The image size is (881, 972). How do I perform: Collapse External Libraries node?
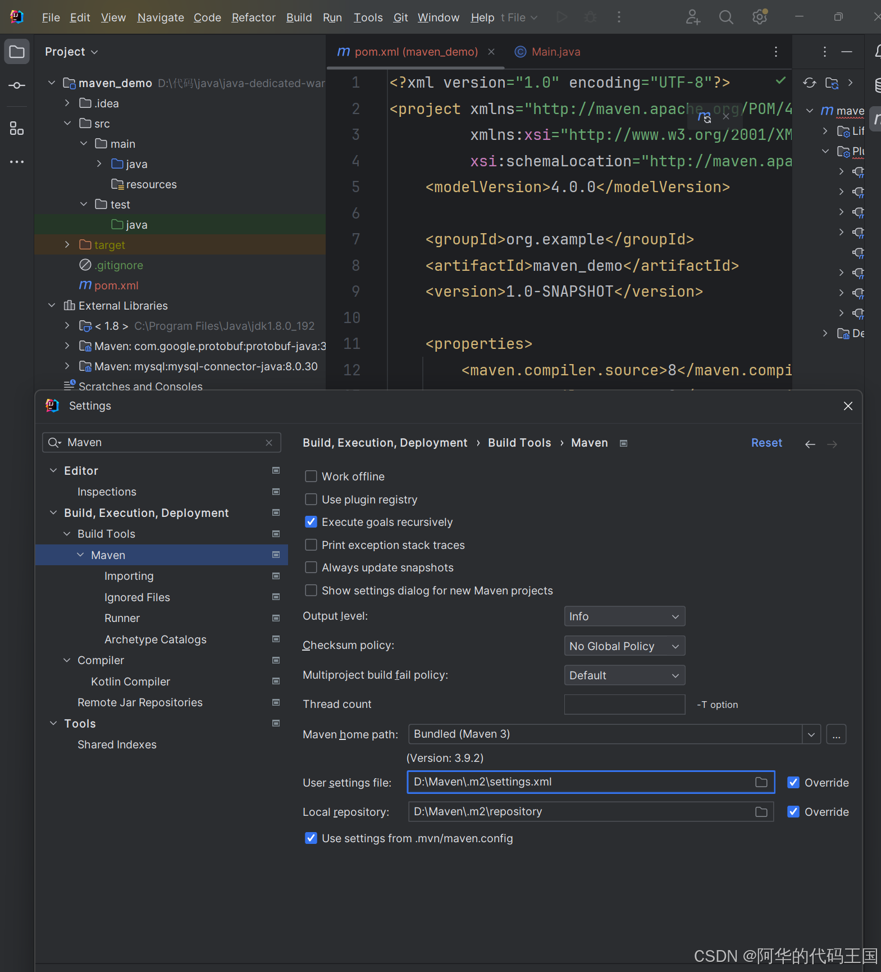52,305
